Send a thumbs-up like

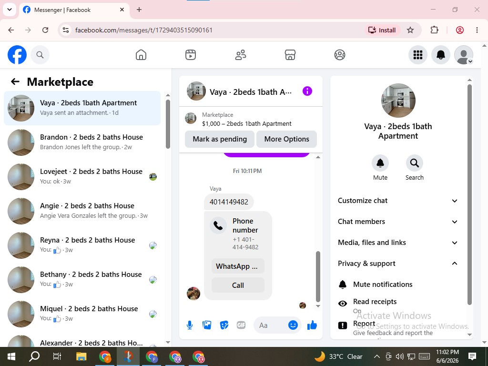312,325
